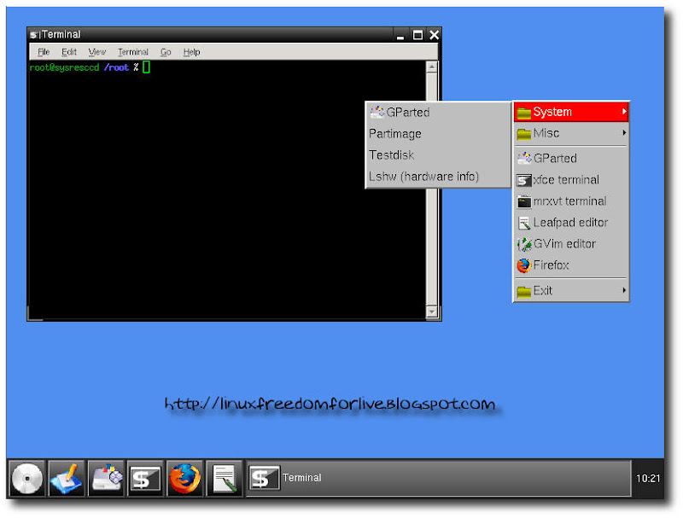Open the Go menu in Terminal
683x518 pixels.
pos(166,52)
